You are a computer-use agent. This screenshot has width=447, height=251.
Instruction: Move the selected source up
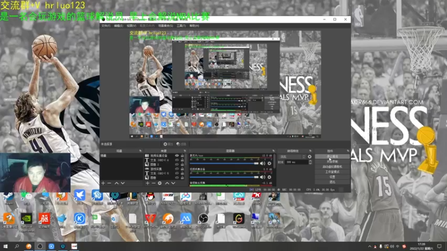pyautogui.click(x=167, y=184)
